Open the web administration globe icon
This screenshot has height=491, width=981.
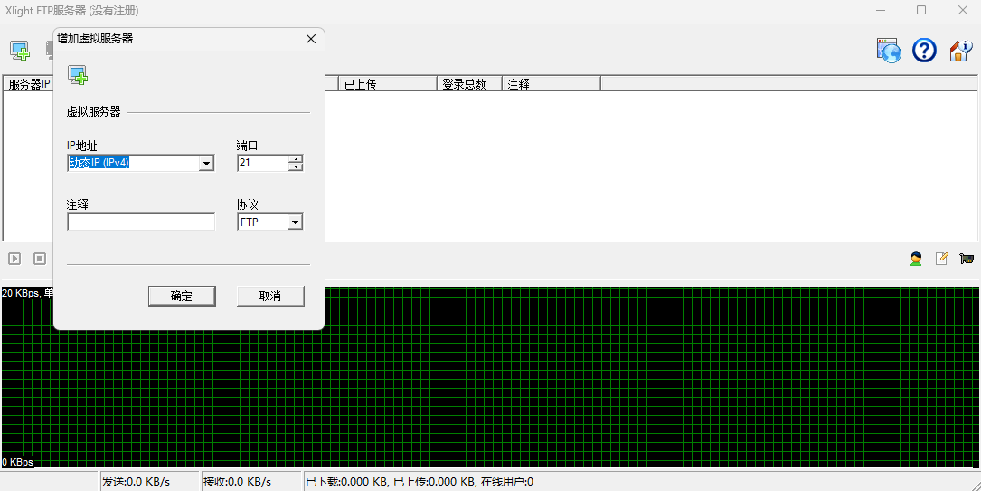tap(889, 50)
